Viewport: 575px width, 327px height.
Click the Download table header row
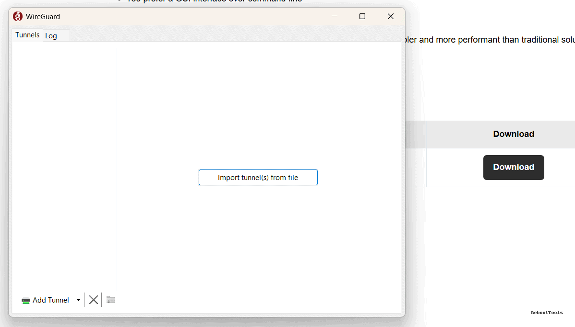514,134
